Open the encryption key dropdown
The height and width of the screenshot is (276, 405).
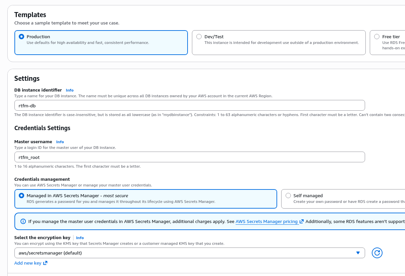(185, 253)
